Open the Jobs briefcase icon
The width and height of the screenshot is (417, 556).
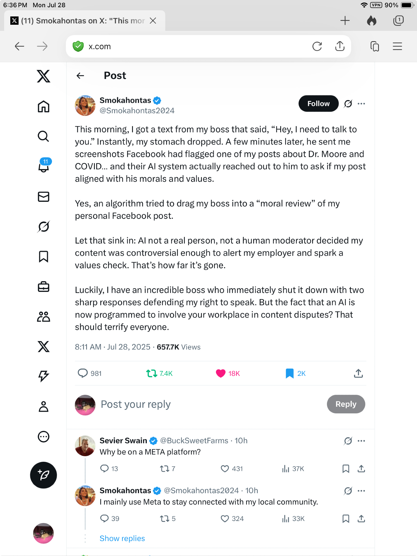44,287
